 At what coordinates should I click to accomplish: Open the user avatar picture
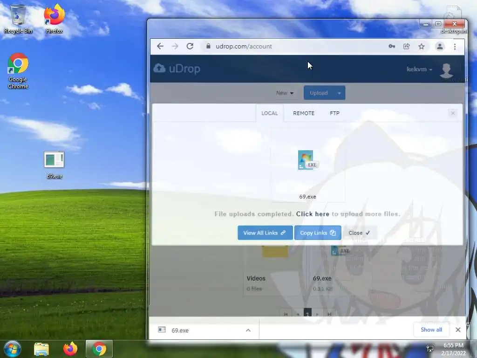click(446, 70)
